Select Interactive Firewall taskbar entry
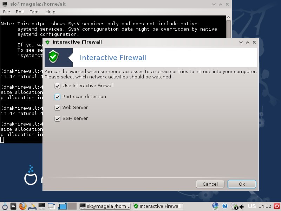Screen dimensions: 281x211 pyautogui.click(x=158, y=206)
